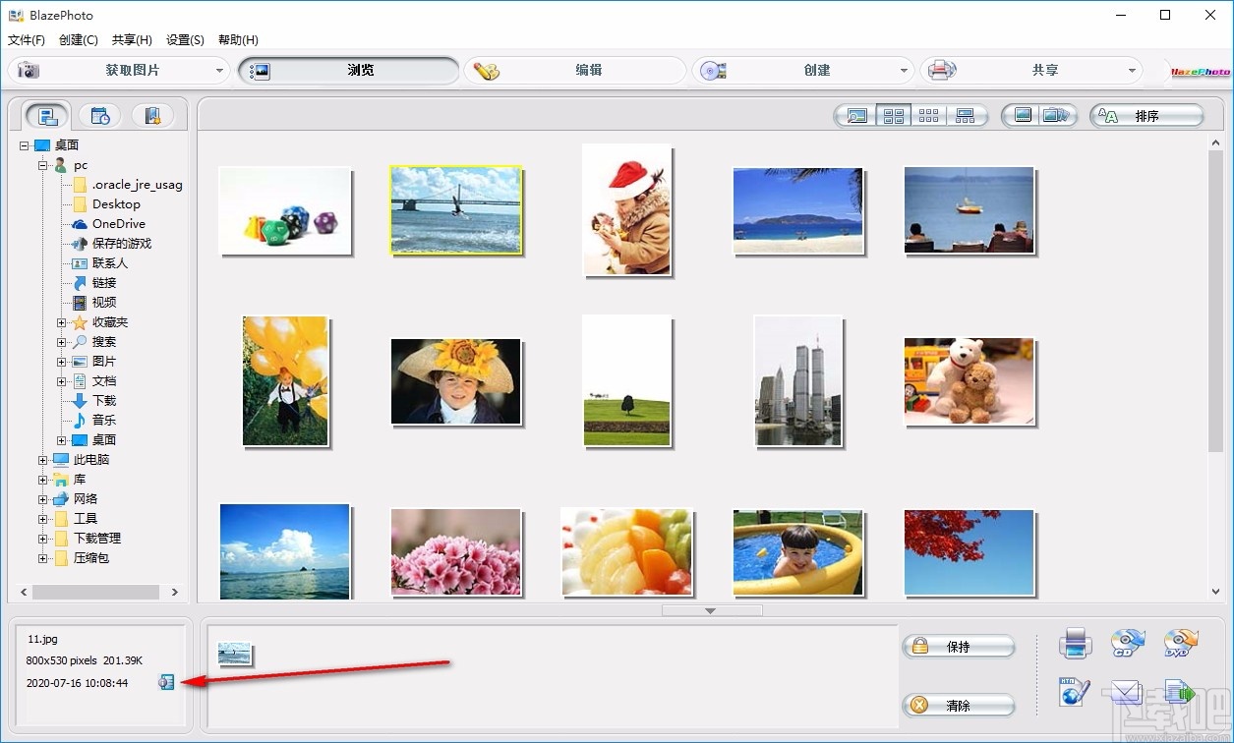1234x743 pixels.
Task: Select the Santa hat child photo thumbnail
Action: click(626, 209)
